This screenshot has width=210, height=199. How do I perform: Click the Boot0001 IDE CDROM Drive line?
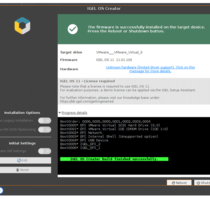pos(114,129)
